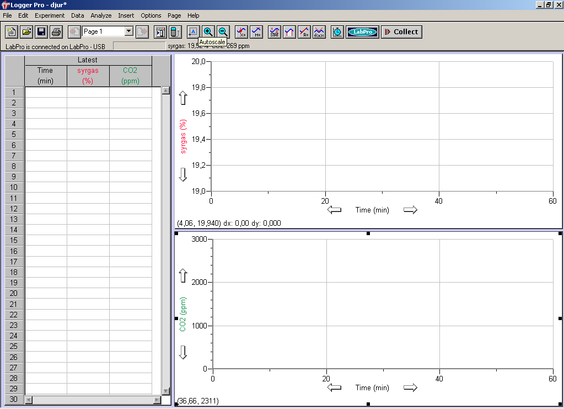The width and height of the screenshot is (564, 409).
Task: Open the Page menu
Action: 174,15
